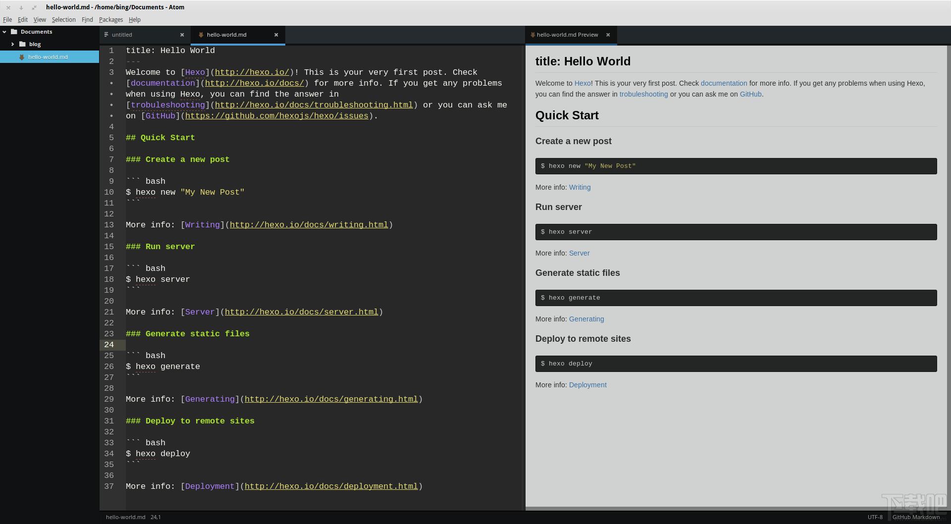
Task: Click the window title bar close button
Action: pyautogui.click(x=8, y=7)
